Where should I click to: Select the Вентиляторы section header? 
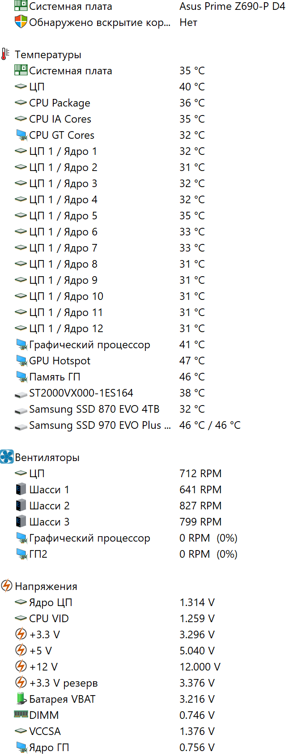[x=47, y=457]
